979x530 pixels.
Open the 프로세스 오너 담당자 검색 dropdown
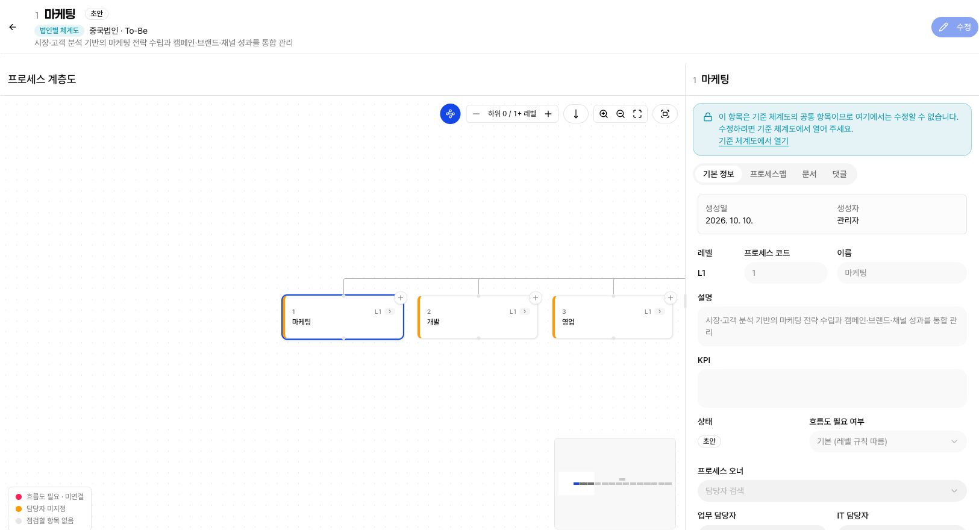pos(832,491)
